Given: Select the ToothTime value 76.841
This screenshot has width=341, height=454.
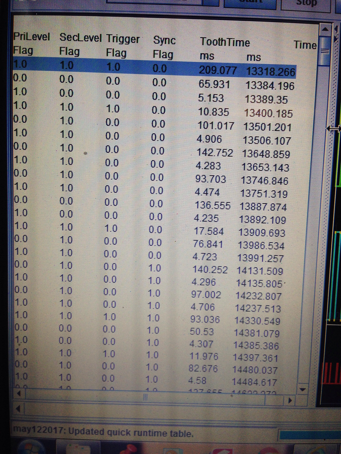Looking at the screenshot, I should (208, 244).
